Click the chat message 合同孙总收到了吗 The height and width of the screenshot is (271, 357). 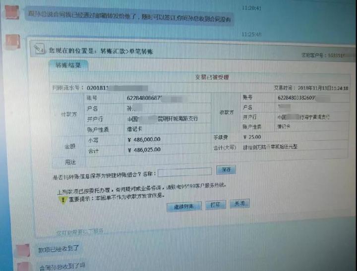62,267
